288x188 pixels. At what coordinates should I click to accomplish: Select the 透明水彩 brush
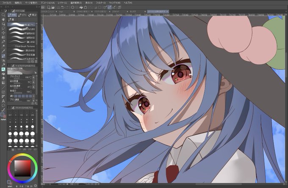click(22, 38)
